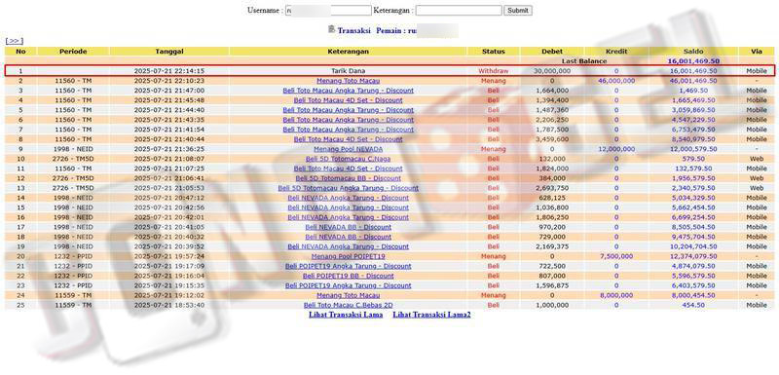Select the Tarik Dana withdraw row

click(x=389, y=71)
